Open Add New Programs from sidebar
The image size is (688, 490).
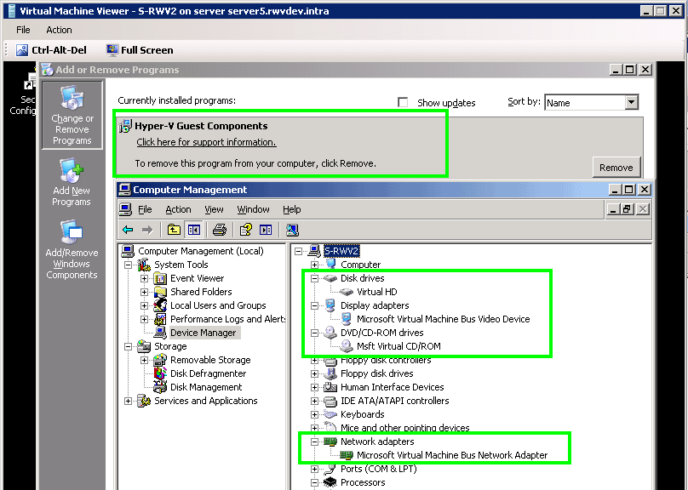72,182
